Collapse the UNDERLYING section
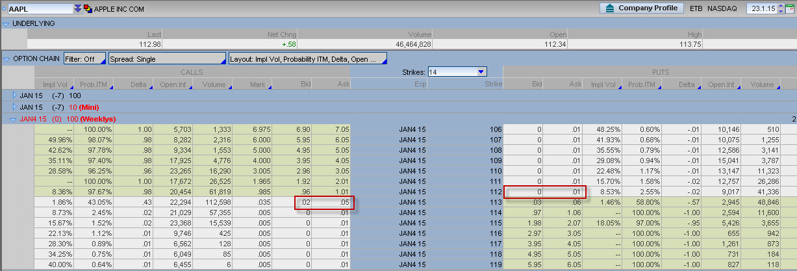The height and width of the screenshot is (271, 797). [x=6, y=23]
